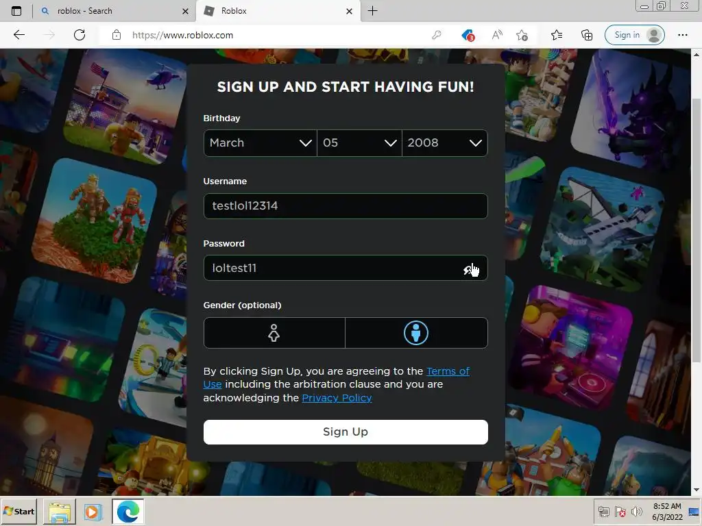Click the scrollbar up arrow

pos(697,54)
